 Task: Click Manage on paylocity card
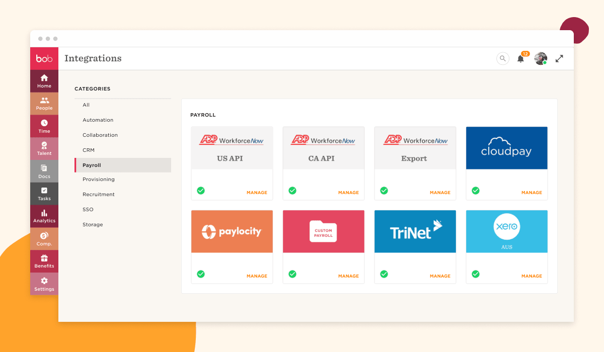[x=257, y=276]
